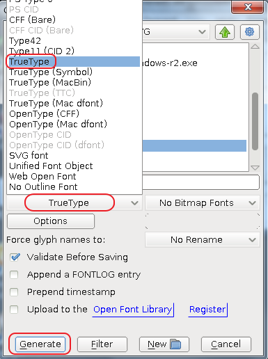Expand the No Rename dropdown
The height and width of the screenshot is (359, 268).
coord(203,239)
